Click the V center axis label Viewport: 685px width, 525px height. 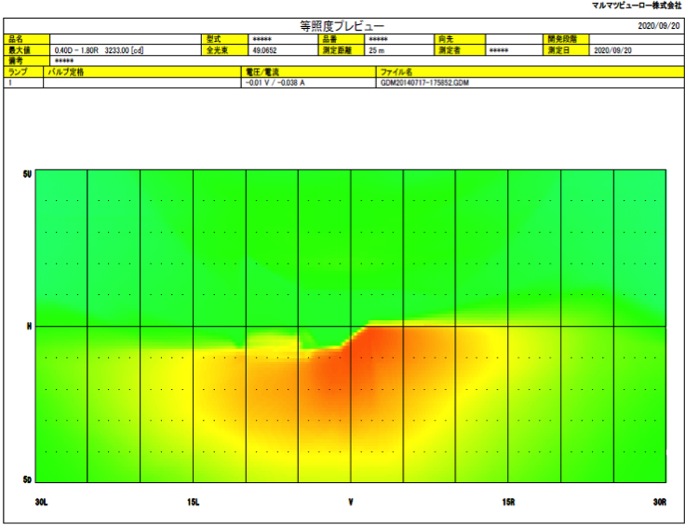coord(351,503)
